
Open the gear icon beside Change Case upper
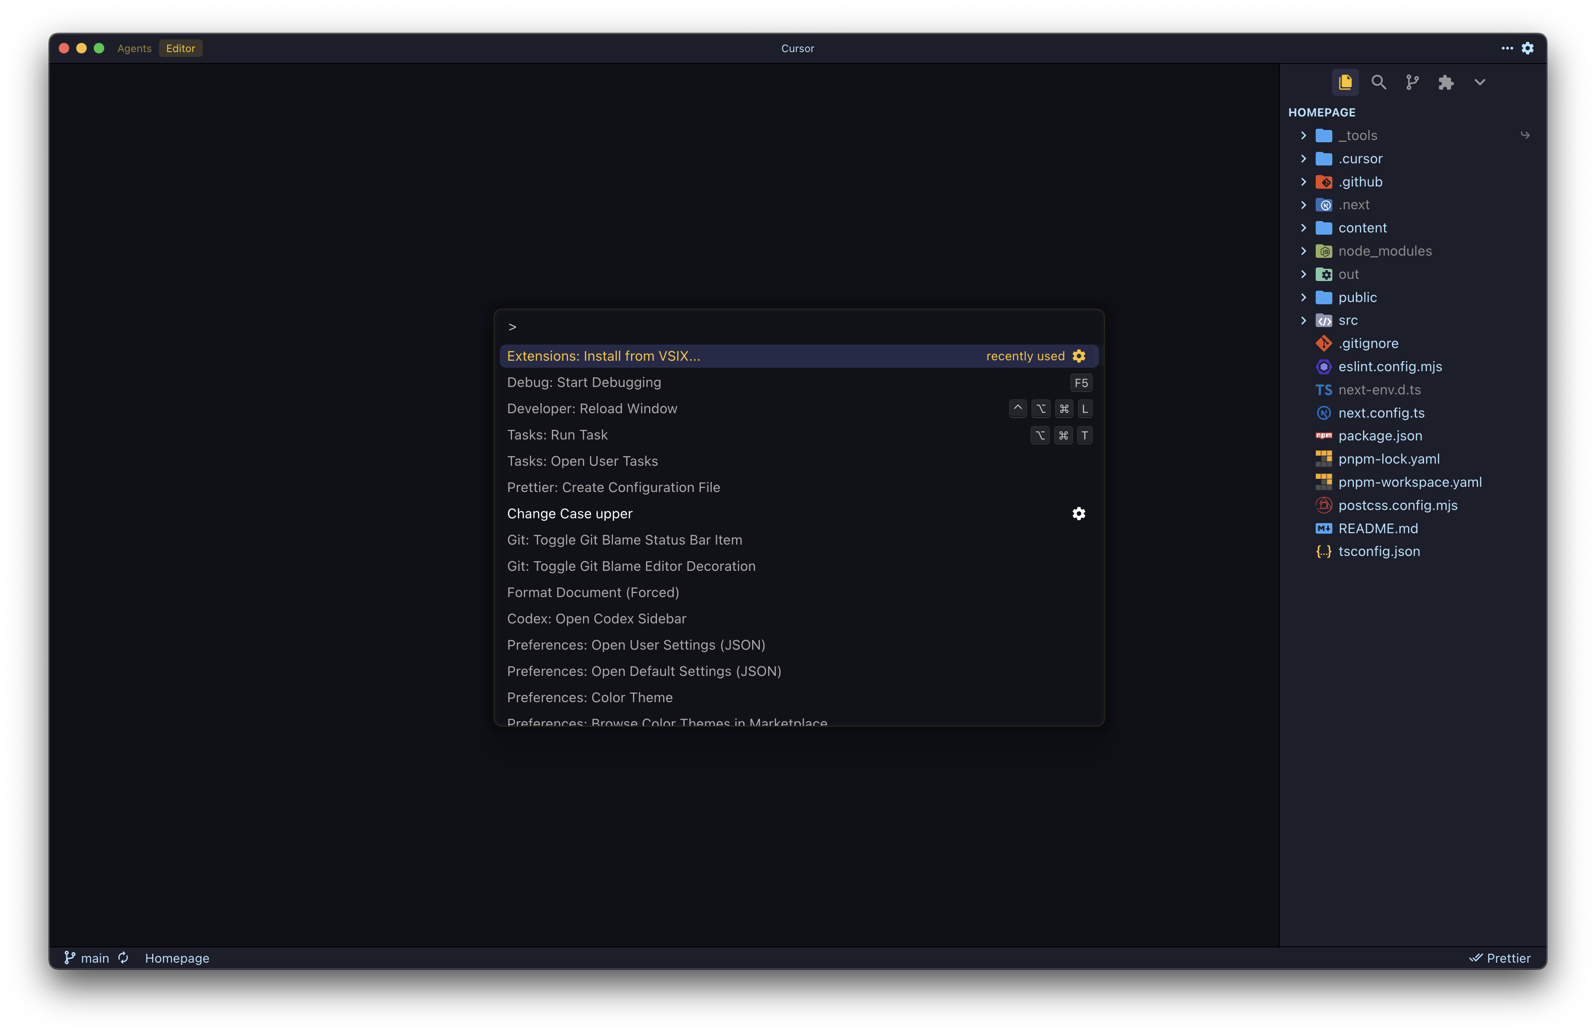coord(1077,513)
